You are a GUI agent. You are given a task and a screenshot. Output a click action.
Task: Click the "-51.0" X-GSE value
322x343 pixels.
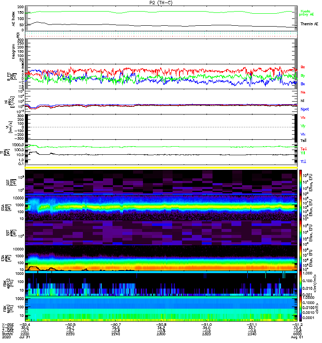(207, 325)
